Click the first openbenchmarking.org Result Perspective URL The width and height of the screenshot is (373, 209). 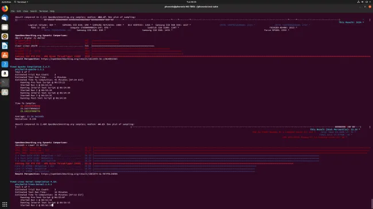[x=79, y=59]
